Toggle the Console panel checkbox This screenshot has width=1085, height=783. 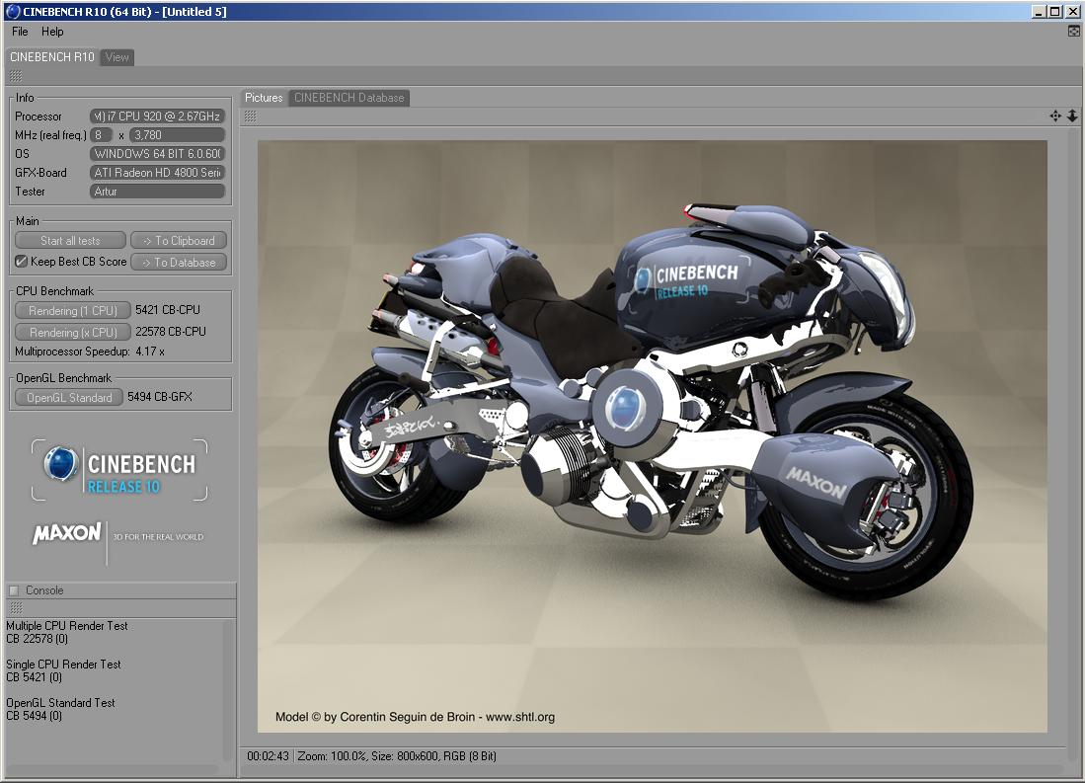(14, 590)
